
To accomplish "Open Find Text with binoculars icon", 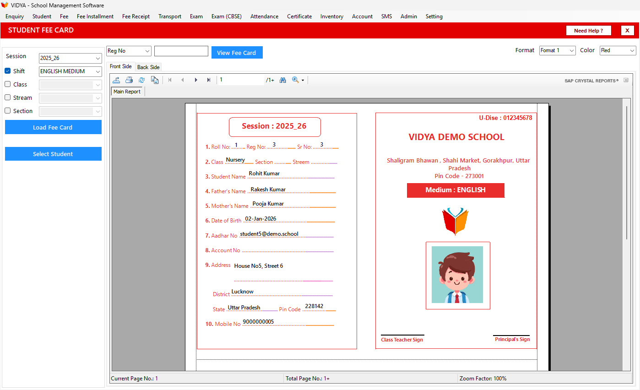I will coord(283,80).
